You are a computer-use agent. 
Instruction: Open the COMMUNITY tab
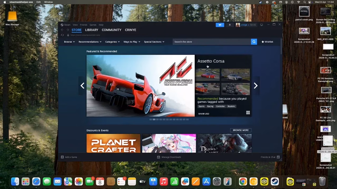(111, 30)
